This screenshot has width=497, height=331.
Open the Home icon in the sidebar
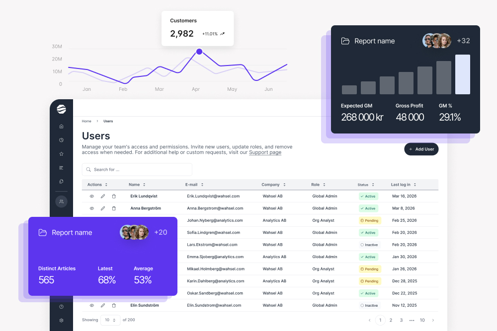pos(61,127)
